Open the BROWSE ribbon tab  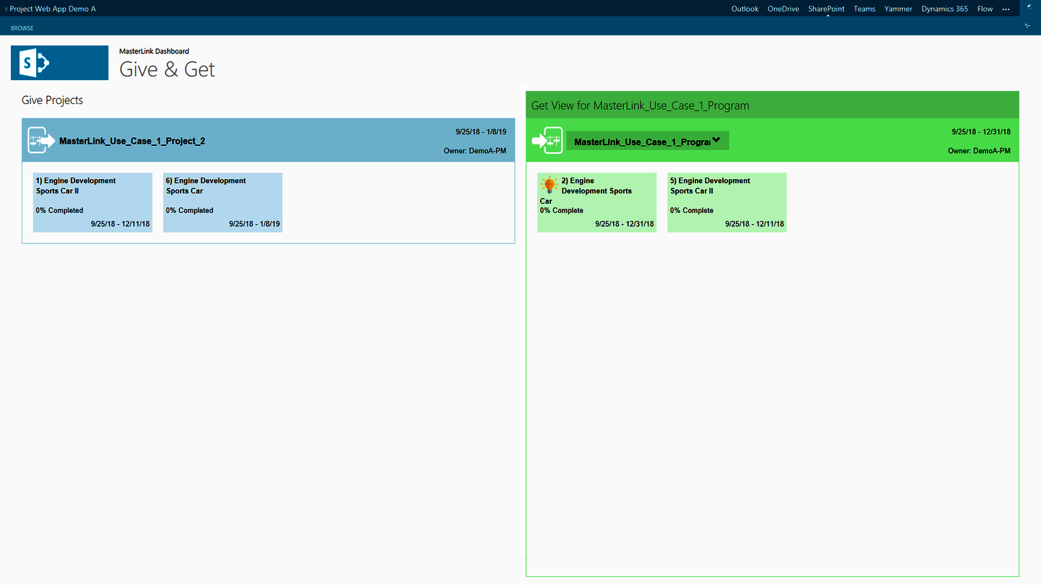22,28
